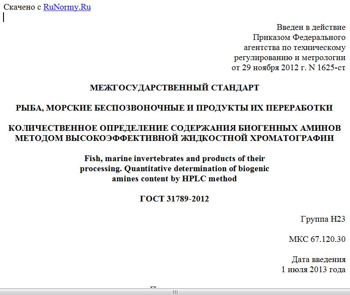Click the heading 'МЕЖГОСУДАРСТВЕННЫЙ СТАНДАРТ'
The height and width of the screenshot is (295, 350).
coord(175,88)
